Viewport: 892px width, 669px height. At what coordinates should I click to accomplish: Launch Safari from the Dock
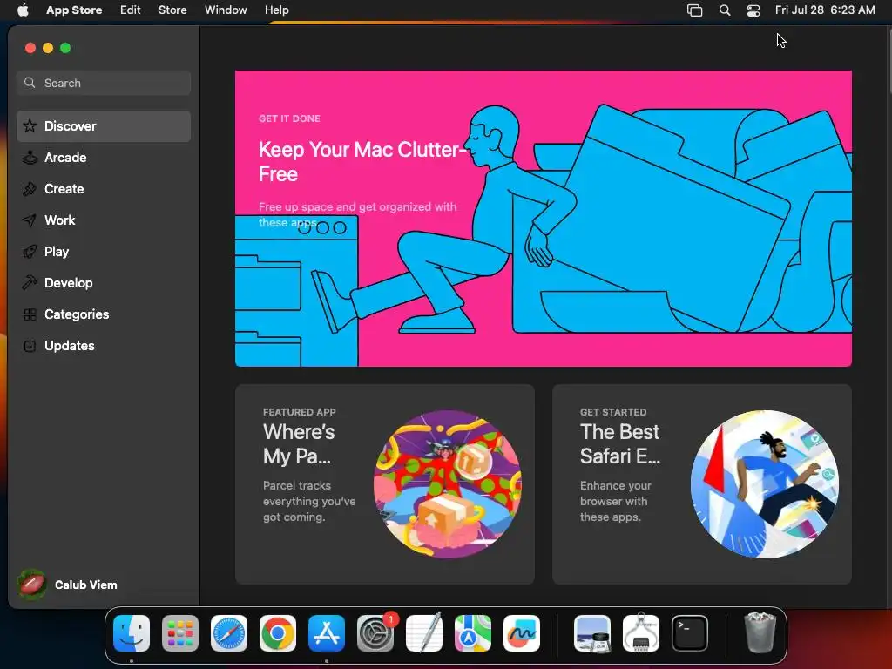point(229,633)
